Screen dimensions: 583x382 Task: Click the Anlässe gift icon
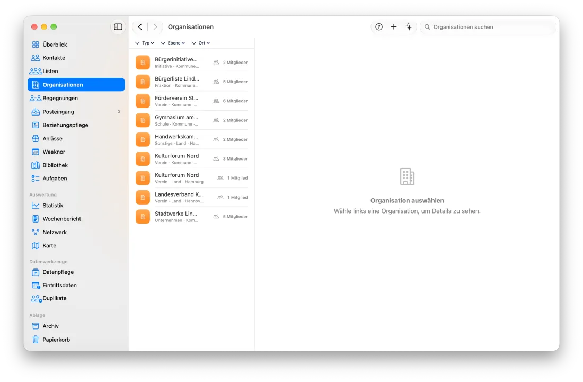pos(36,139)
